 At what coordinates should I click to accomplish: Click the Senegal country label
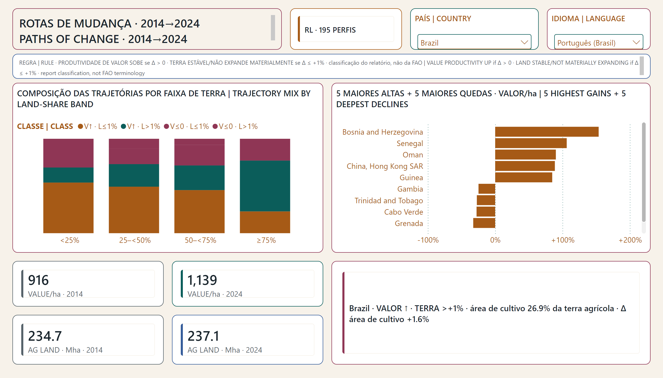410,143
